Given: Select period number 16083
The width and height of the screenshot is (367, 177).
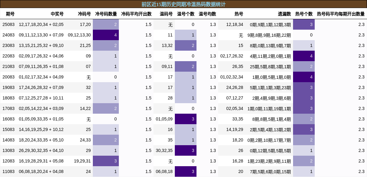Looking at the screenshot, I should pyautogui.click(x=8, y=119).
